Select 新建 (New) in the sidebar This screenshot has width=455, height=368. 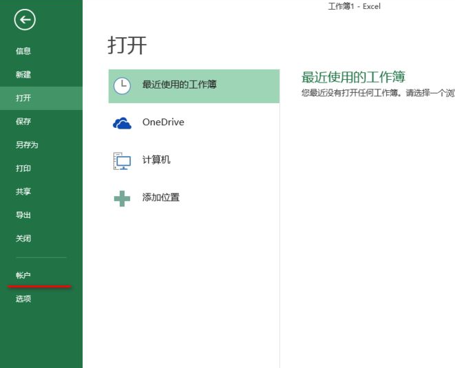pyautogui.click(x=23, y=74)
